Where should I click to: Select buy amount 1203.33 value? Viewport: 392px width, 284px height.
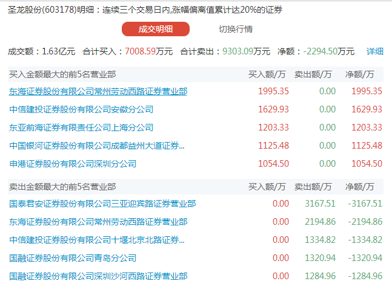pyautogui.click(x=273, y=127)
